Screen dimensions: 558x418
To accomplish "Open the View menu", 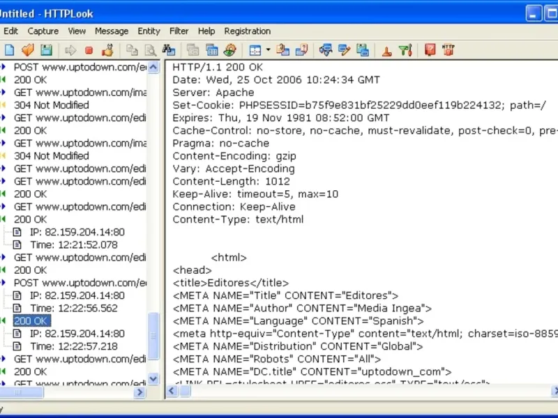I will 77,31.
